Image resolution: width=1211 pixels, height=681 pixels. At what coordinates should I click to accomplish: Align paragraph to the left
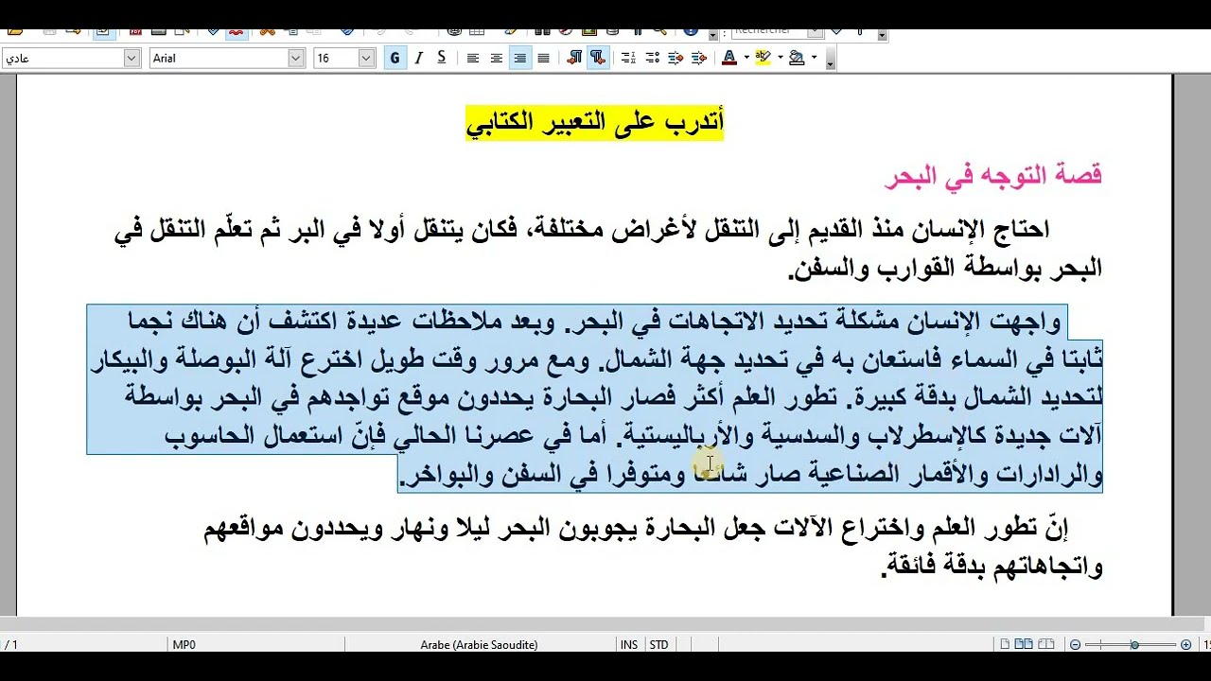click(473, 58)
